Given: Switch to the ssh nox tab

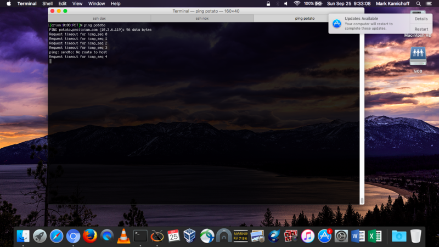Looking at the screenshot, I should (202, 18).
